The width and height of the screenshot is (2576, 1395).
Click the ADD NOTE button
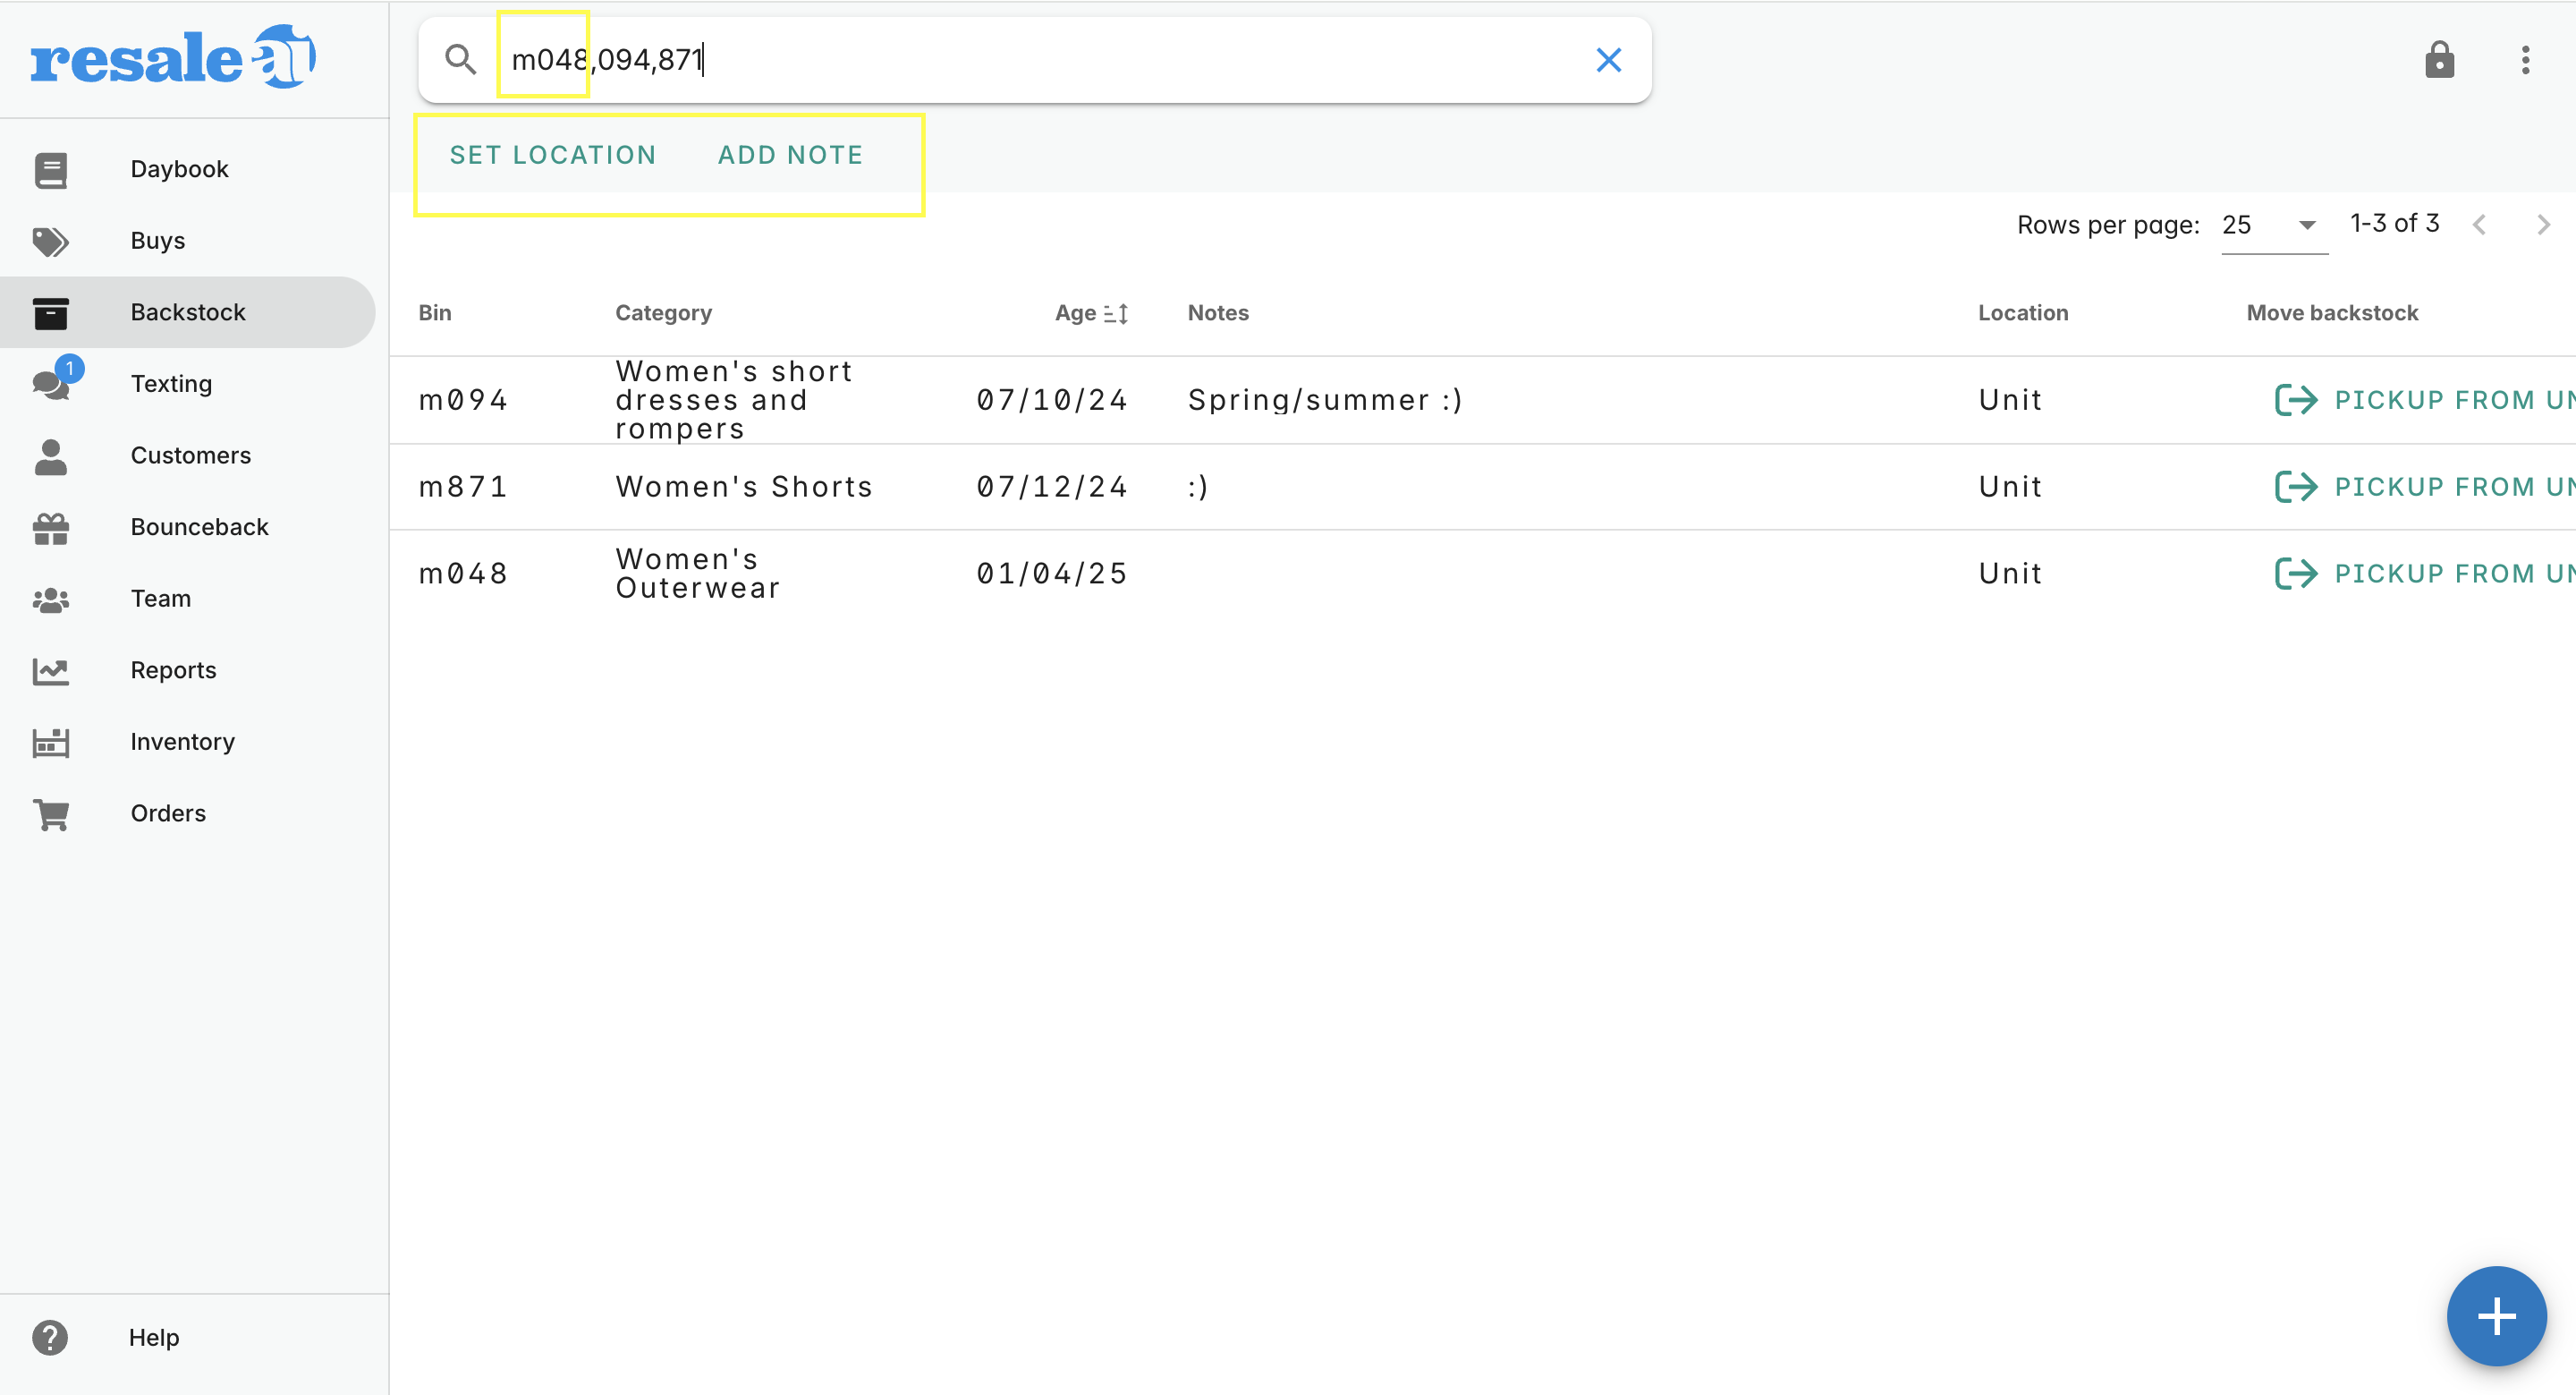(790, 155)
